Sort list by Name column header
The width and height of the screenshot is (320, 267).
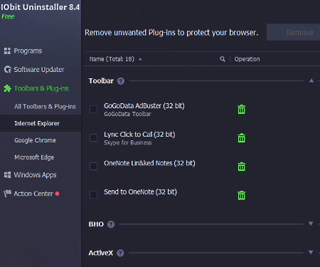click(x=112, y=59)
